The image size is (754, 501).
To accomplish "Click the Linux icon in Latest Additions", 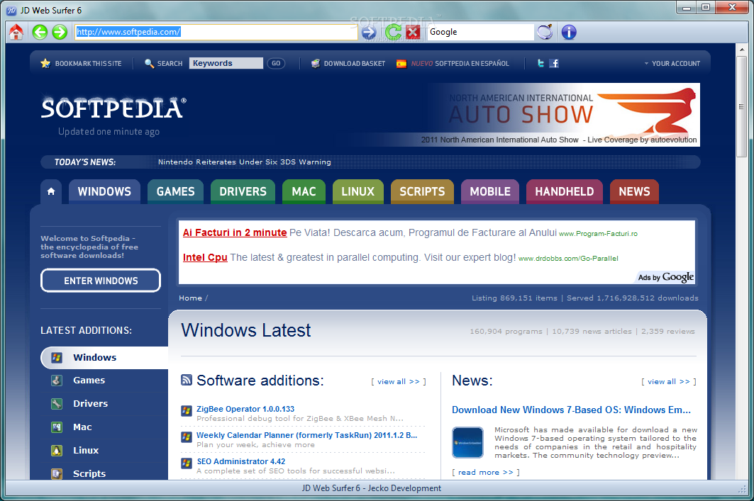I will 57,451.
